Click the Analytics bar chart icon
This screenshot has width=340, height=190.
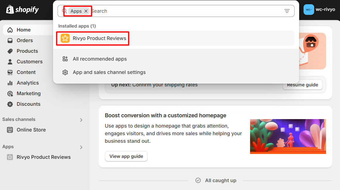pos(10,83)
